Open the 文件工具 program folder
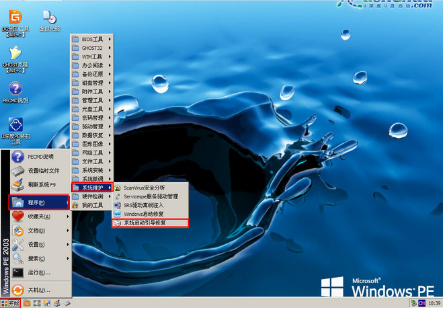 (x=92, y=161)
